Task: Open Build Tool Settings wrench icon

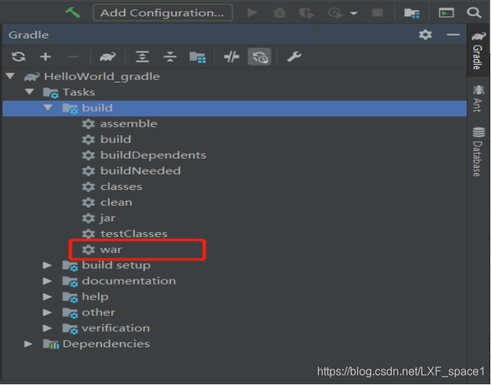Action: tap(294, 57)
